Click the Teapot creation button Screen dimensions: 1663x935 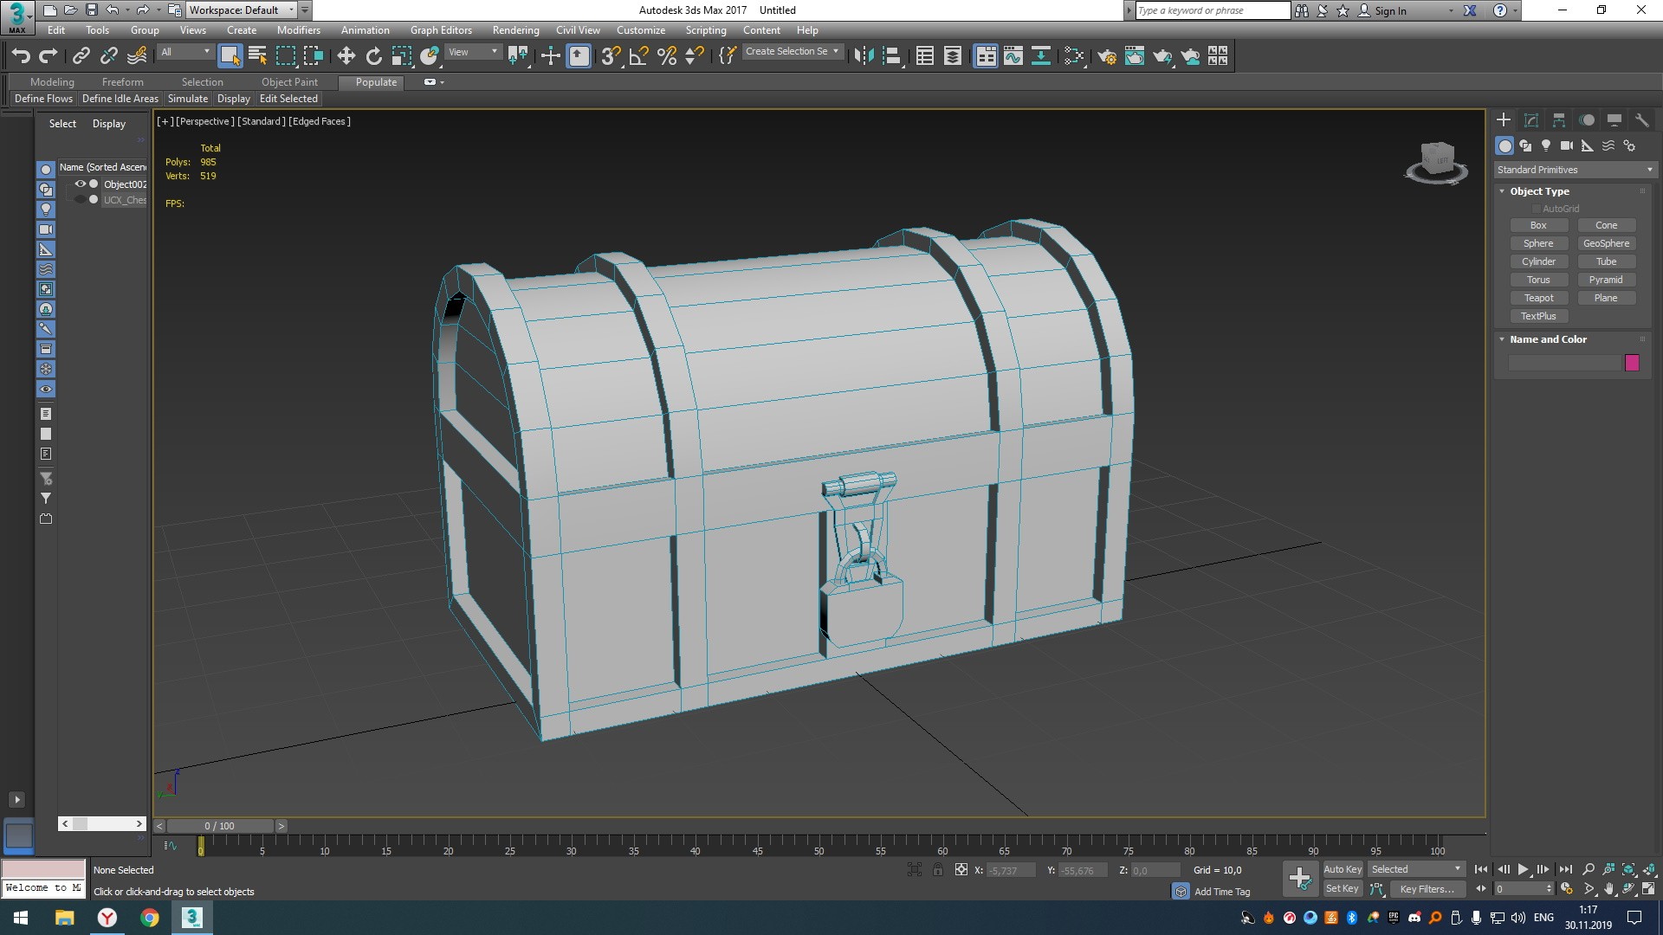pos(1539,297)
